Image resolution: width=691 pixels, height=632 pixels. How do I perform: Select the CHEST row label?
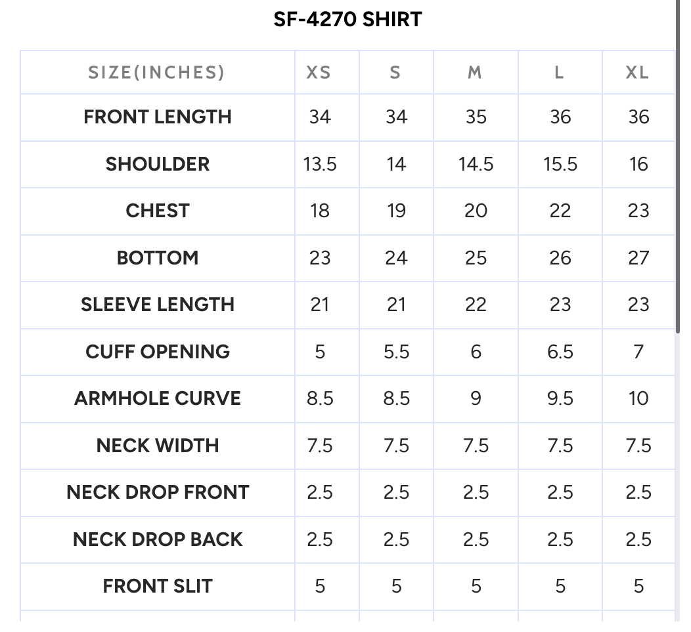click(158, 211)
